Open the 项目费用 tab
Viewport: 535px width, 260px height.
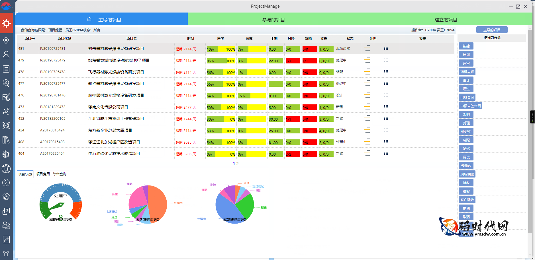43,174
